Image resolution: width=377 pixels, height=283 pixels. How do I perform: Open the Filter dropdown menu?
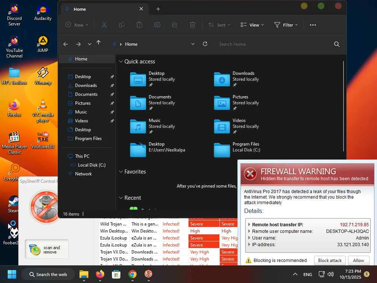[286, 25]
